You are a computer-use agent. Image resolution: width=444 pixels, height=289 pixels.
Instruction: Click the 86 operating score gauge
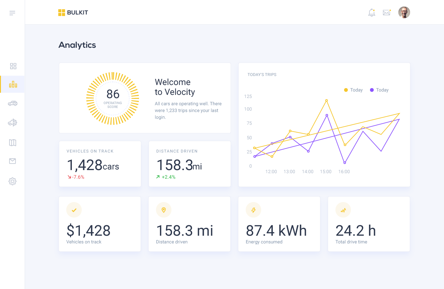click(x=113, y=99)
